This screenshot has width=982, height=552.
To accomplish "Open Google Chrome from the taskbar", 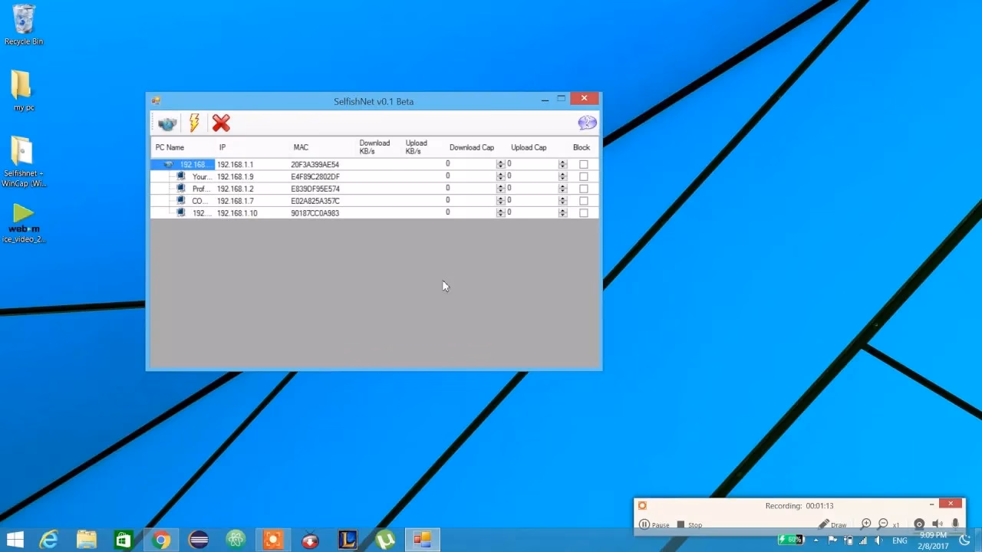I will point(160,540).
